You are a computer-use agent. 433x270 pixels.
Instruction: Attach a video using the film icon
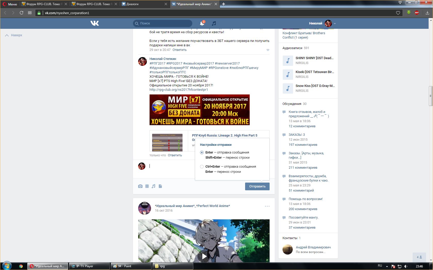coord(147,186)
